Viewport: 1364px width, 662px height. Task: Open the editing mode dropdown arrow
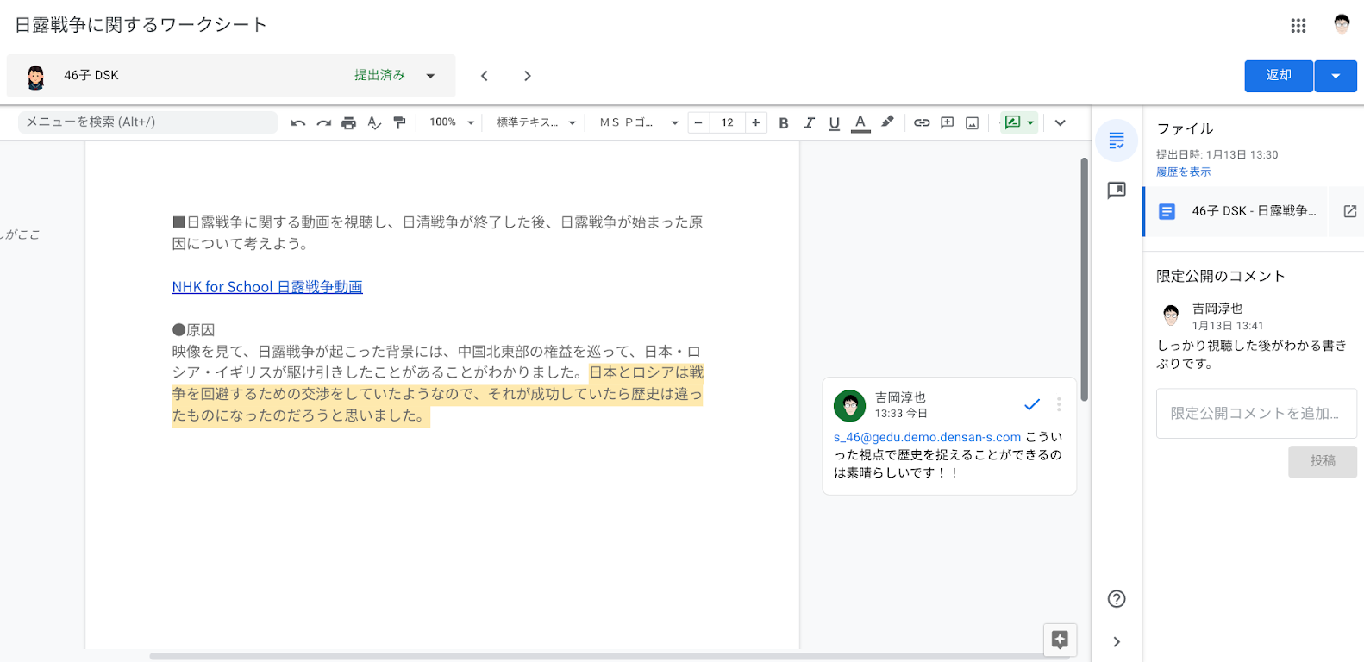point(1030,122)
